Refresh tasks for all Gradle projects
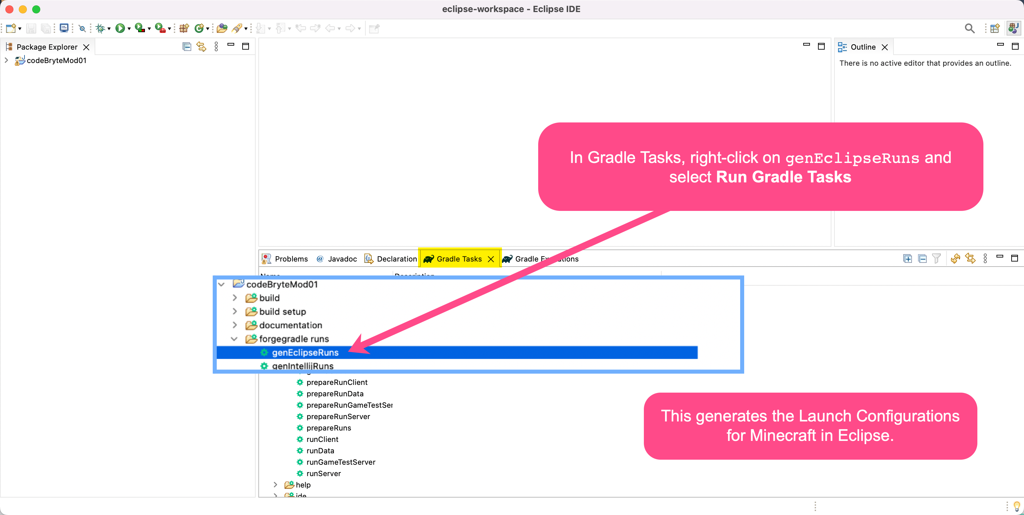Image resolution: width=1024 pixels, height=515 pixels. [x=955, y=259]
